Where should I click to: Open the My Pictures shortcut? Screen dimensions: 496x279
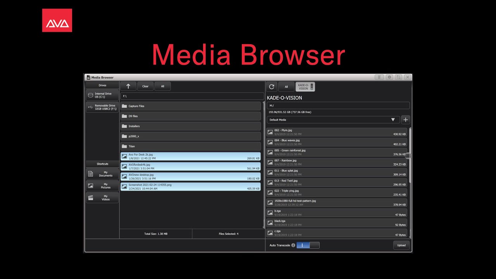(102, 186)
